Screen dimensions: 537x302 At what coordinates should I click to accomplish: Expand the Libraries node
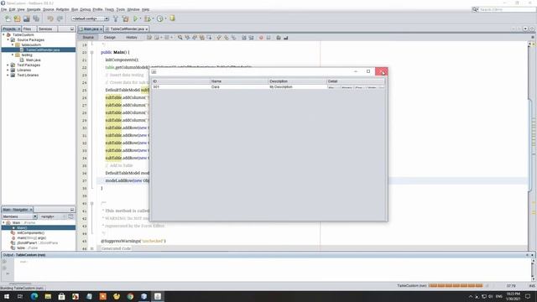pyautogui.click(x=8, y=70)
